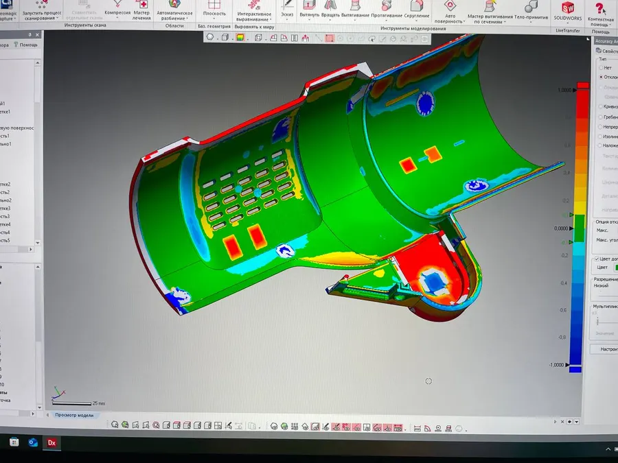This screenshot has width=618, height=463.
Task: Expand the Компрессия dropdown arrow
Action: (x=117, y=18)
